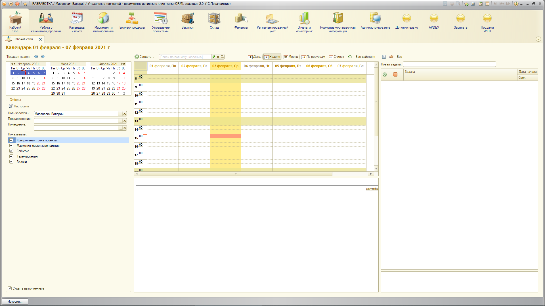Open Нормативно-справочная информация section
The image size is (545, 306).
click(338, 22)
